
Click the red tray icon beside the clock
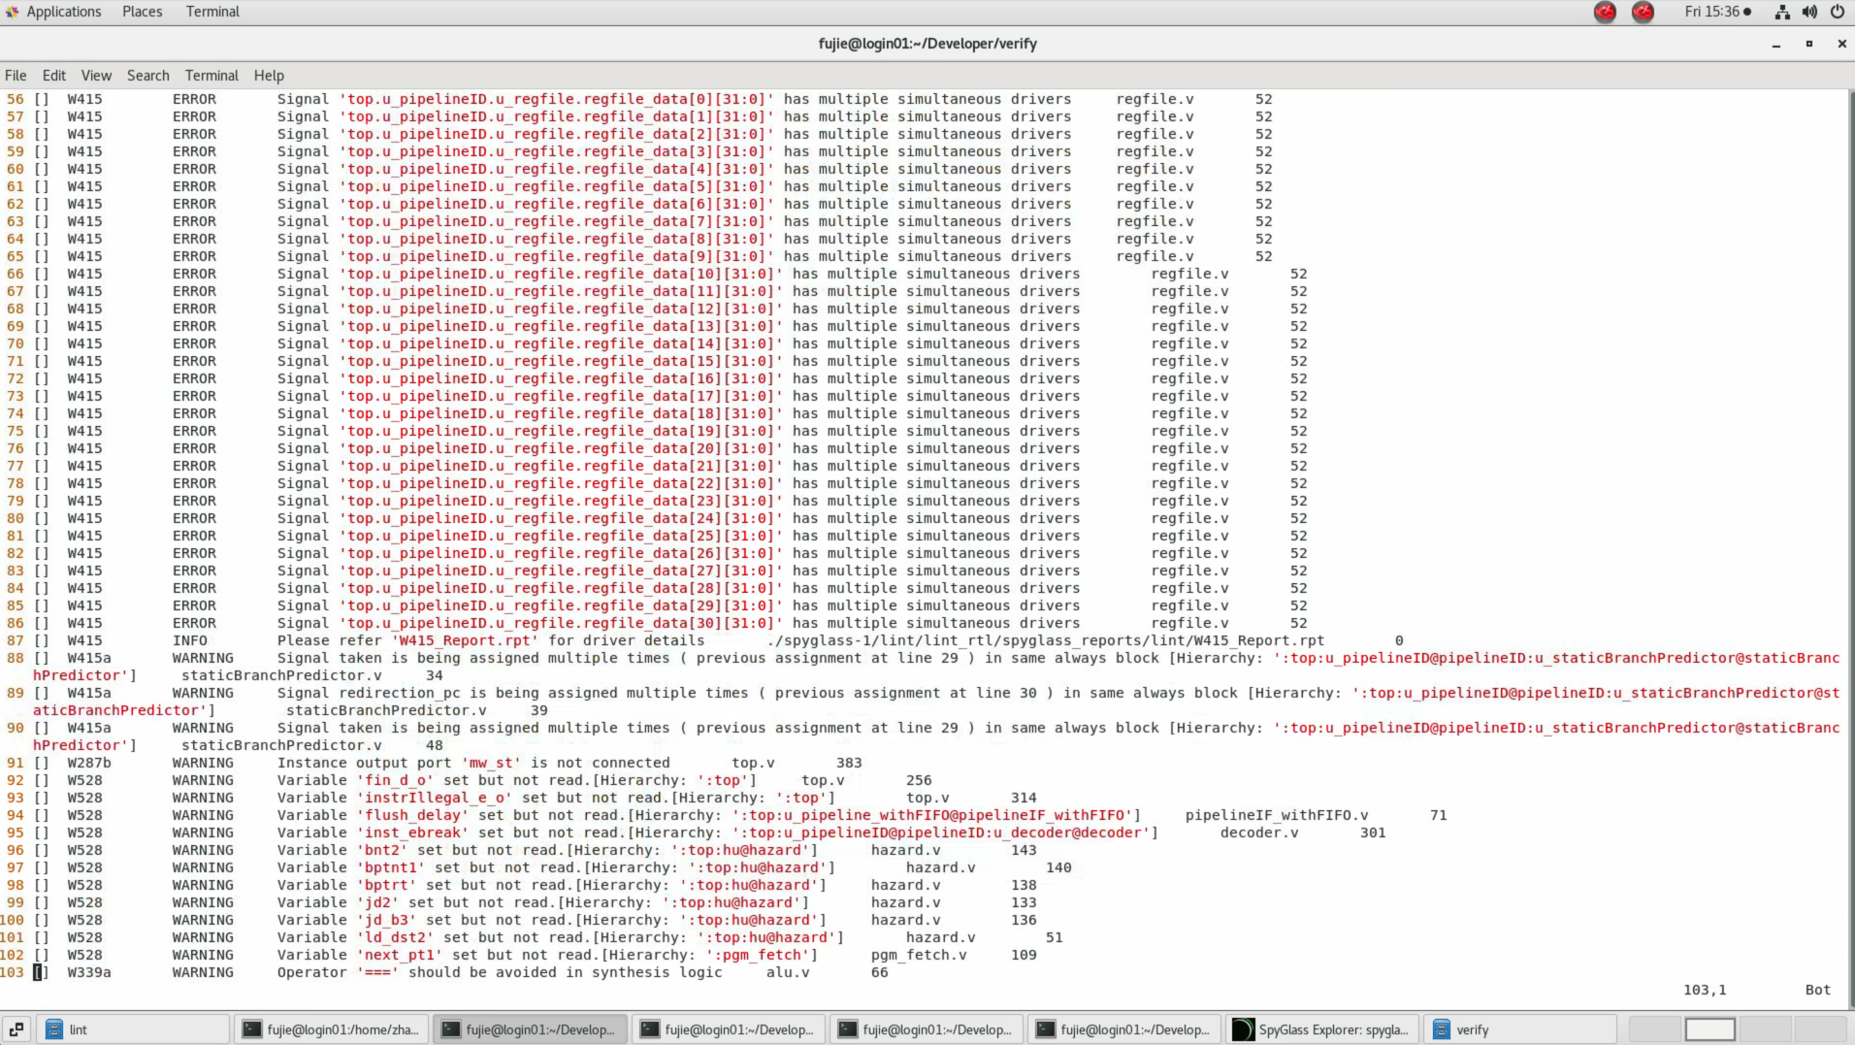[x=1643, y=12]
